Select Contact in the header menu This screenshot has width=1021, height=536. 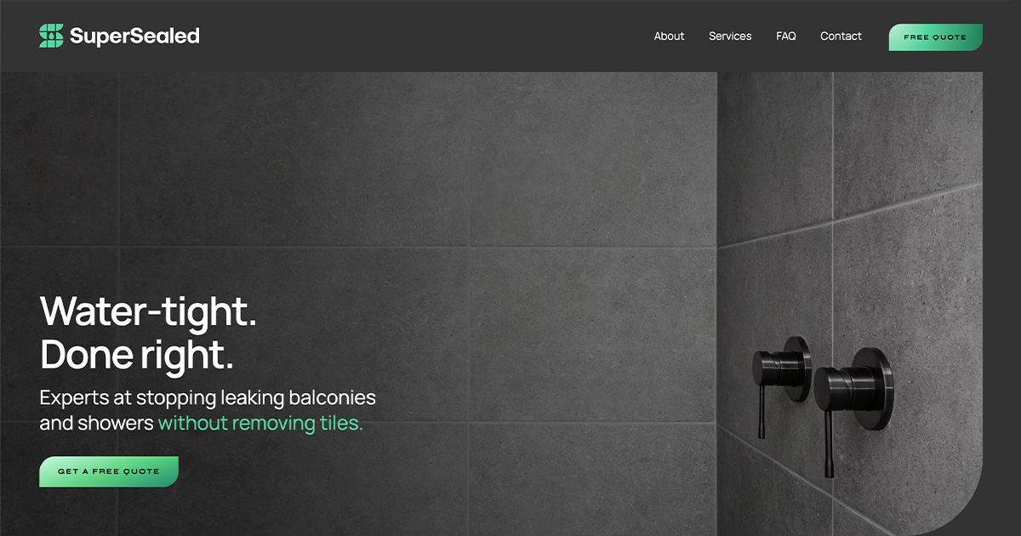pos(841,36)
